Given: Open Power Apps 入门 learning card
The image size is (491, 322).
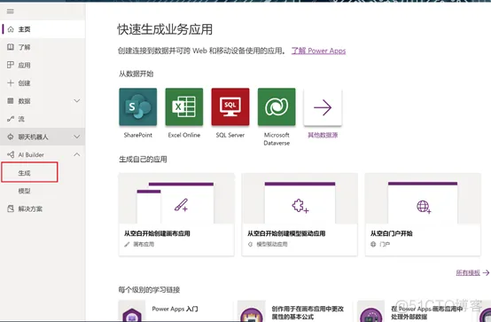Looking at the screenshot, I should (175, 311).
